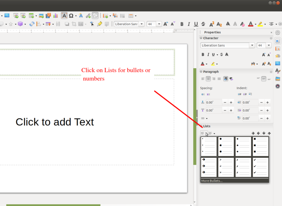Choose diamond bullets style
This screenshot has height=206, width=282.
(x=243, y=146)
